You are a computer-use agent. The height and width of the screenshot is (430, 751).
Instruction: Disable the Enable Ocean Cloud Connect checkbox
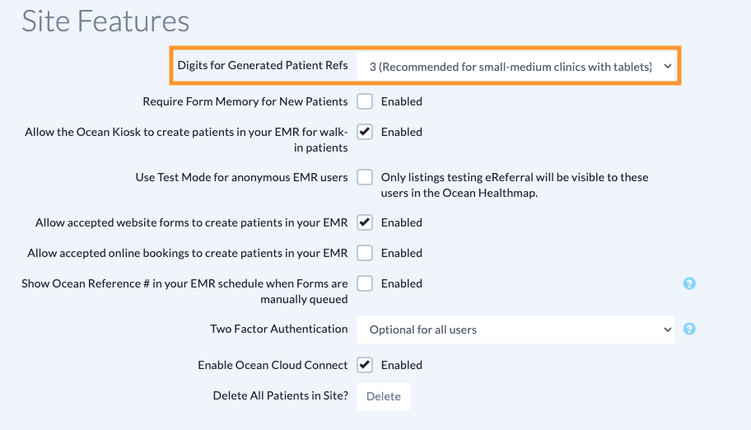click(365, 365)
